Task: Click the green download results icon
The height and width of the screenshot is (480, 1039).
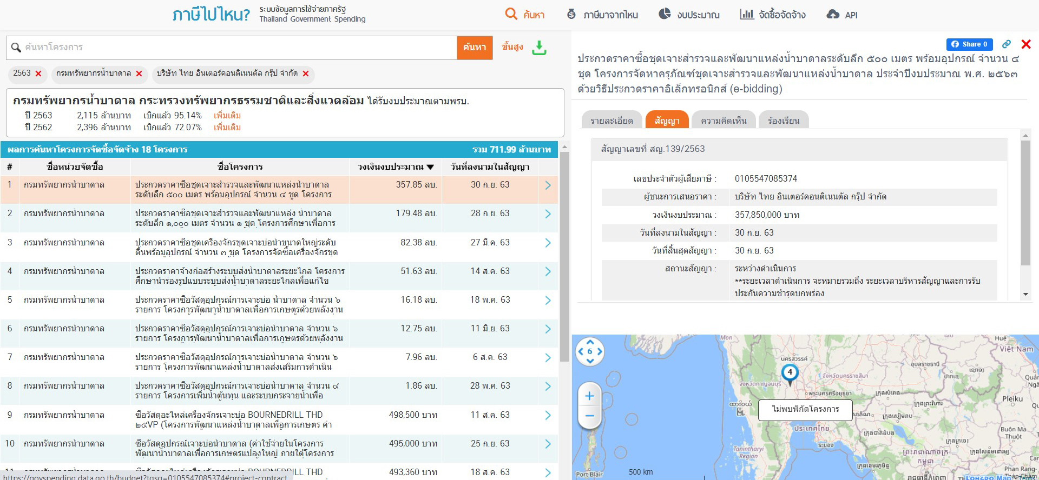Action: 539,48
